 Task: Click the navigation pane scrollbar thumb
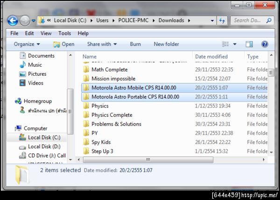pos(70,111)
